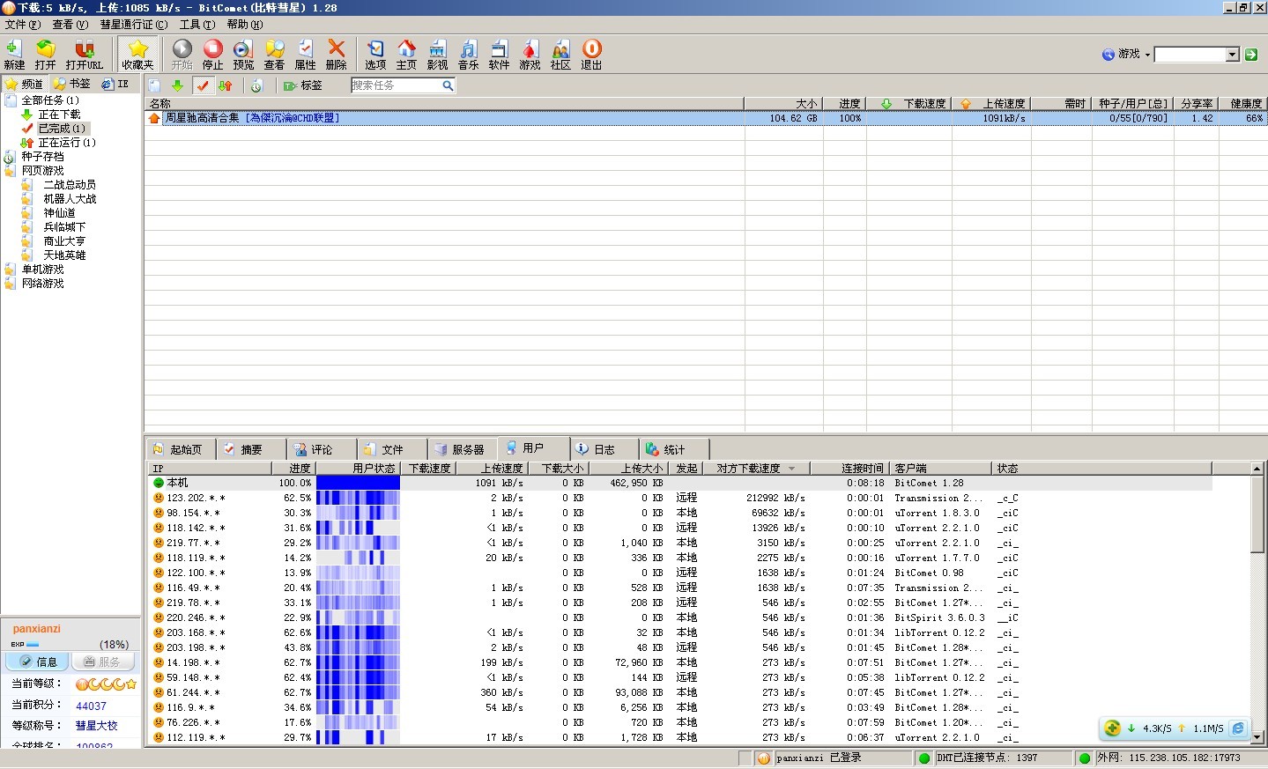Select 正在下载 in the task tree
The width and height of the screenshot is (1268, 769).
coord(59,115)
